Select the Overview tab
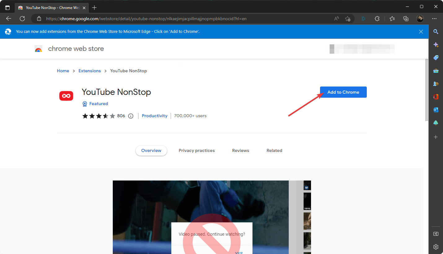This screenshot has height=254, width=443. (x=151, y=150)
